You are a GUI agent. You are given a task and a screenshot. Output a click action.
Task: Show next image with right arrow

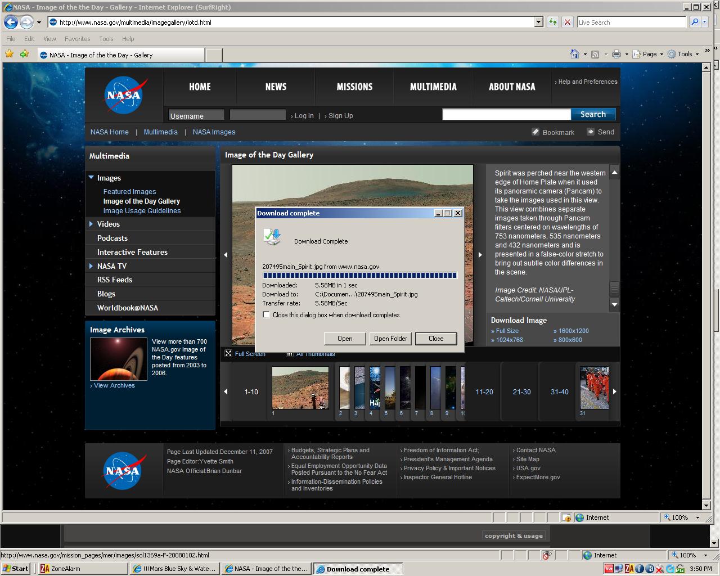tap(480, 255)
